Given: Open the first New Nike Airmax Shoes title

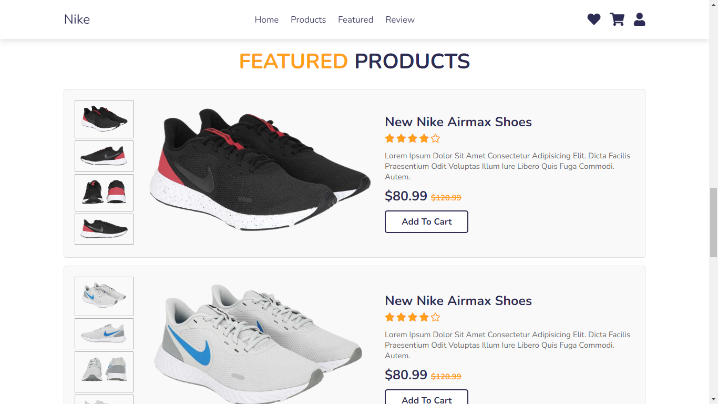Looking at the screenshot, I should (x=458, y=122).
